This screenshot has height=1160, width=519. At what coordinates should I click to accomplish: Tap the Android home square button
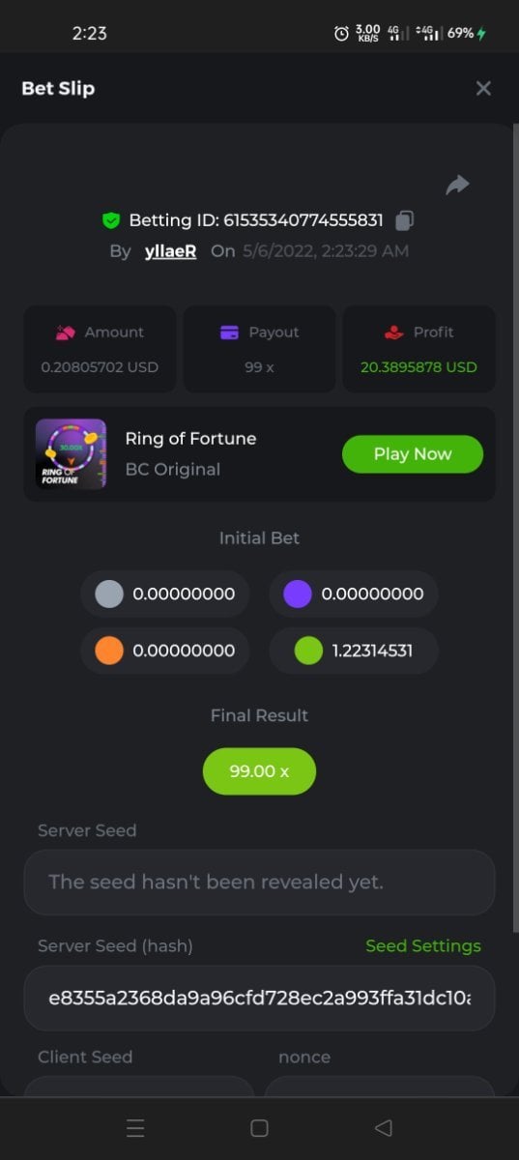[259, 1128]
